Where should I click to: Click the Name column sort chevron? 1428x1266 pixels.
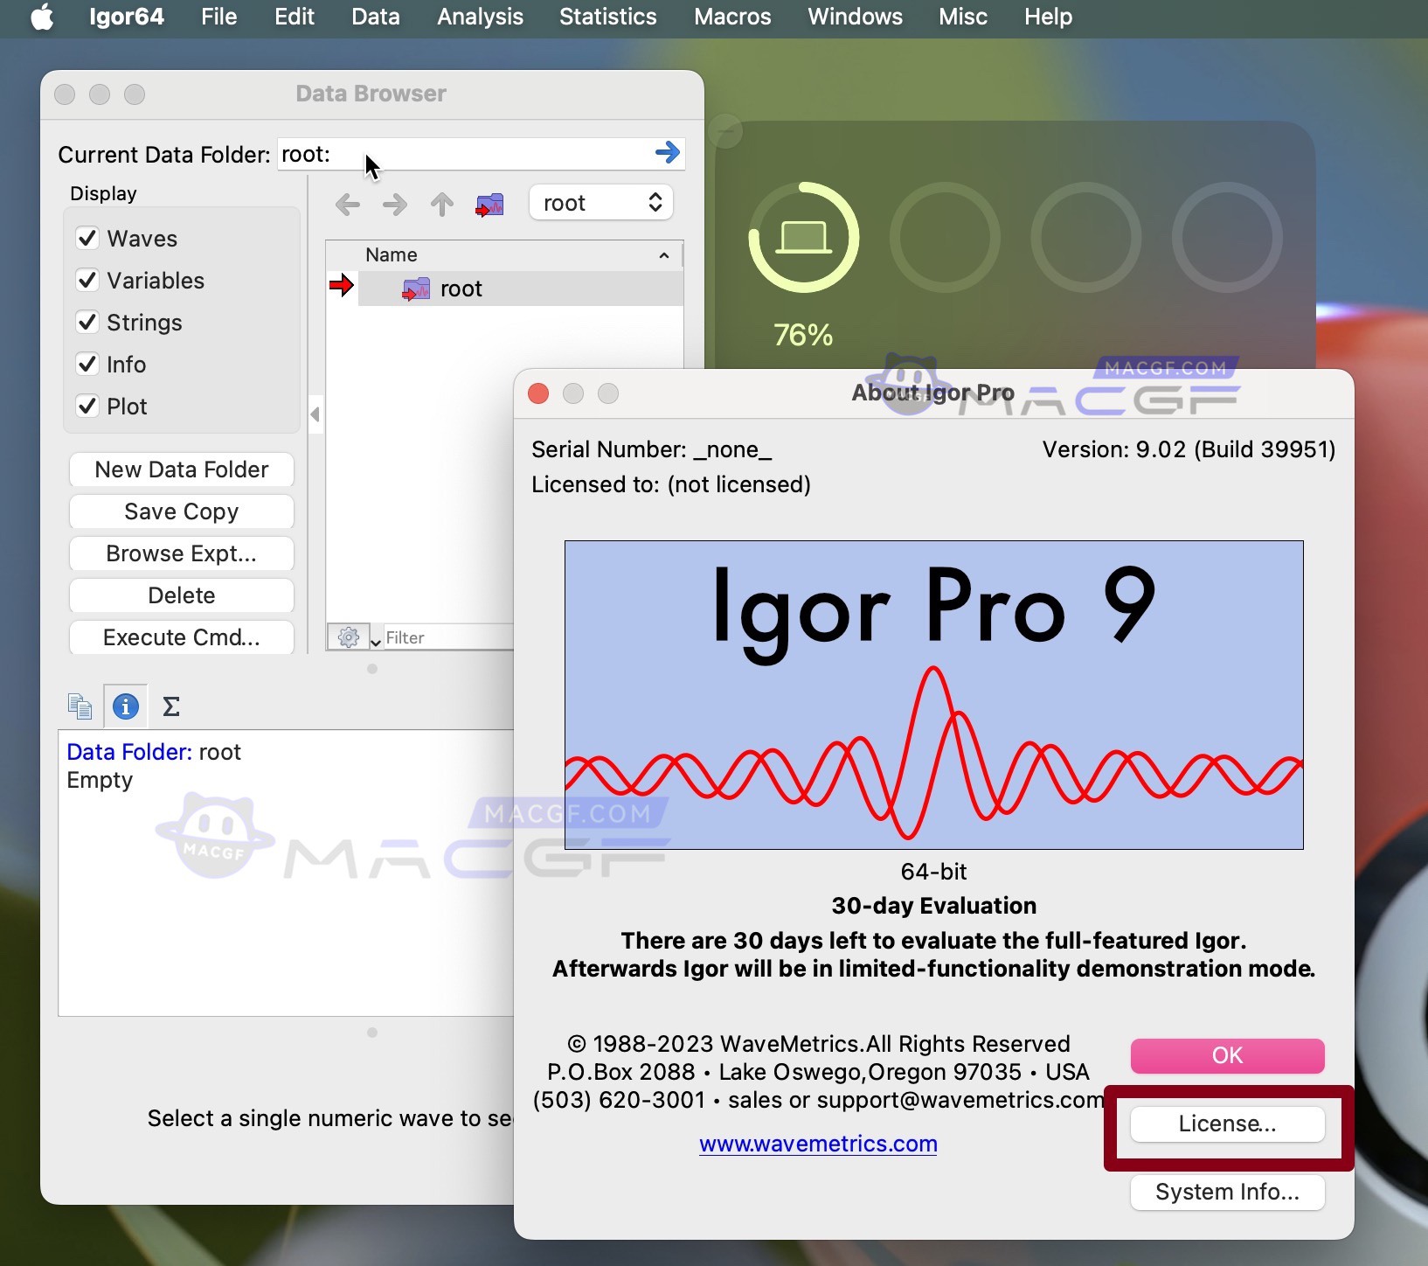[663, 254]
